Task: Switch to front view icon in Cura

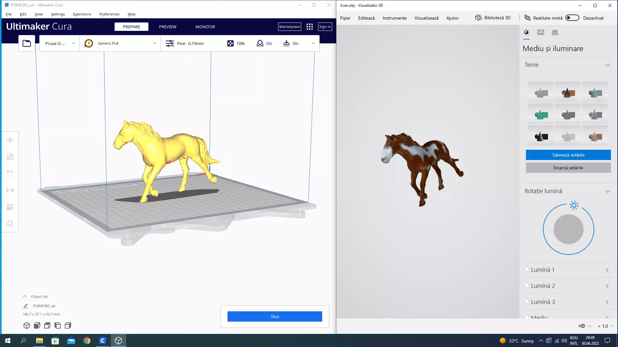Action: 37,325
